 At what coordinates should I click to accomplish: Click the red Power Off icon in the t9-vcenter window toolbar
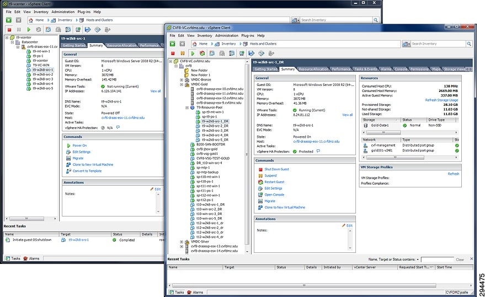9,30
